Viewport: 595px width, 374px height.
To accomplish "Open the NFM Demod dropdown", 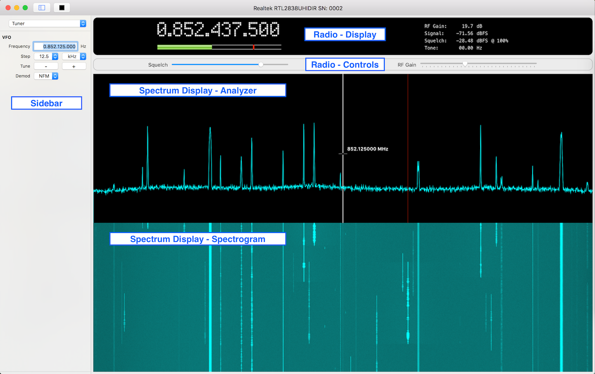I will (x=46, y=76).
